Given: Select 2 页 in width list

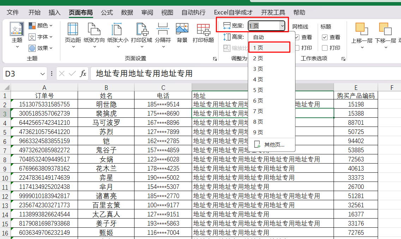Looking at the screenshot, I should pos(271,59).
